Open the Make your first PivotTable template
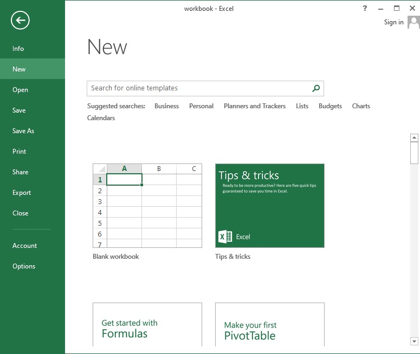 [269, 325]
